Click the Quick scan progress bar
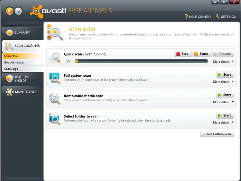241x181 pixels. pyautogui.click(x=141, y=61)
